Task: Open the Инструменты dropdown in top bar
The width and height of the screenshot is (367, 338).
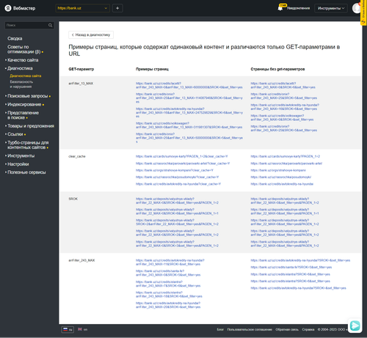Action: click(x=331, y=8)
